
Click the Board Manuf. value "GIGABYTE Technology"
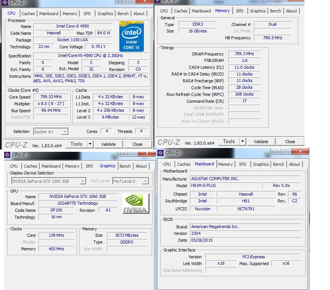pyautogui.click(x=78, y=203)
